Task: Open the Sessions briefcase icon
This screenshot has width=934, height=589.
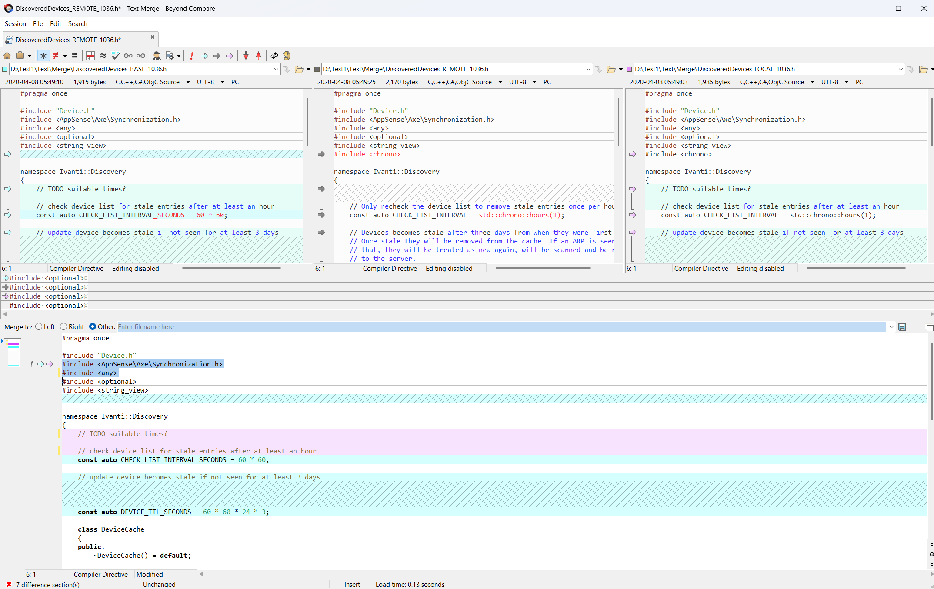Action: (x=20, y=56)
